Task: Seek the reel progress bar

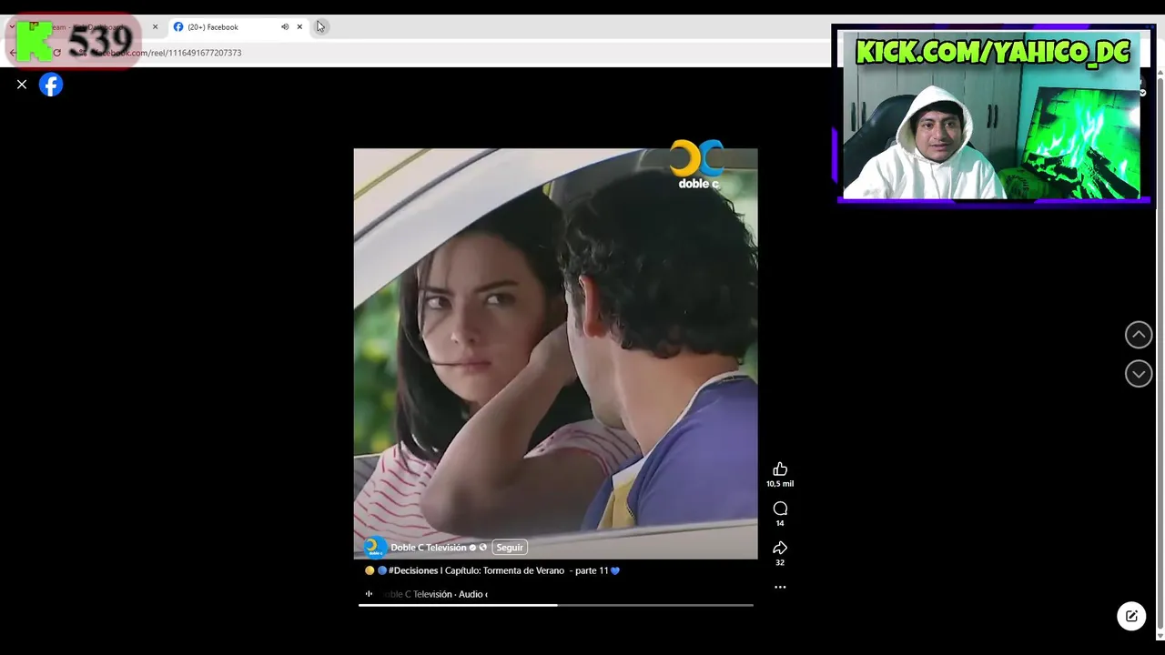Action: point(555,605)
